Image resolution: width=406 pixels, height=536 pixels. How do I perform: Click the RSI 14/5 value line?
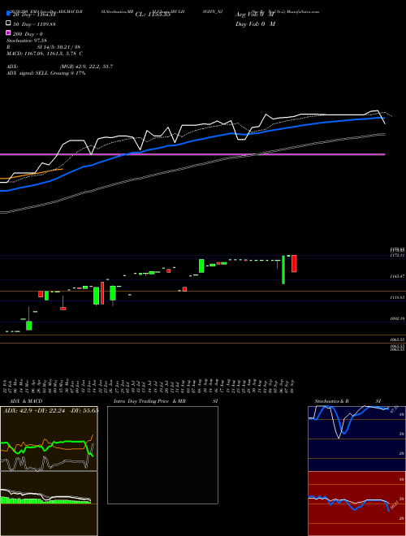43,47
